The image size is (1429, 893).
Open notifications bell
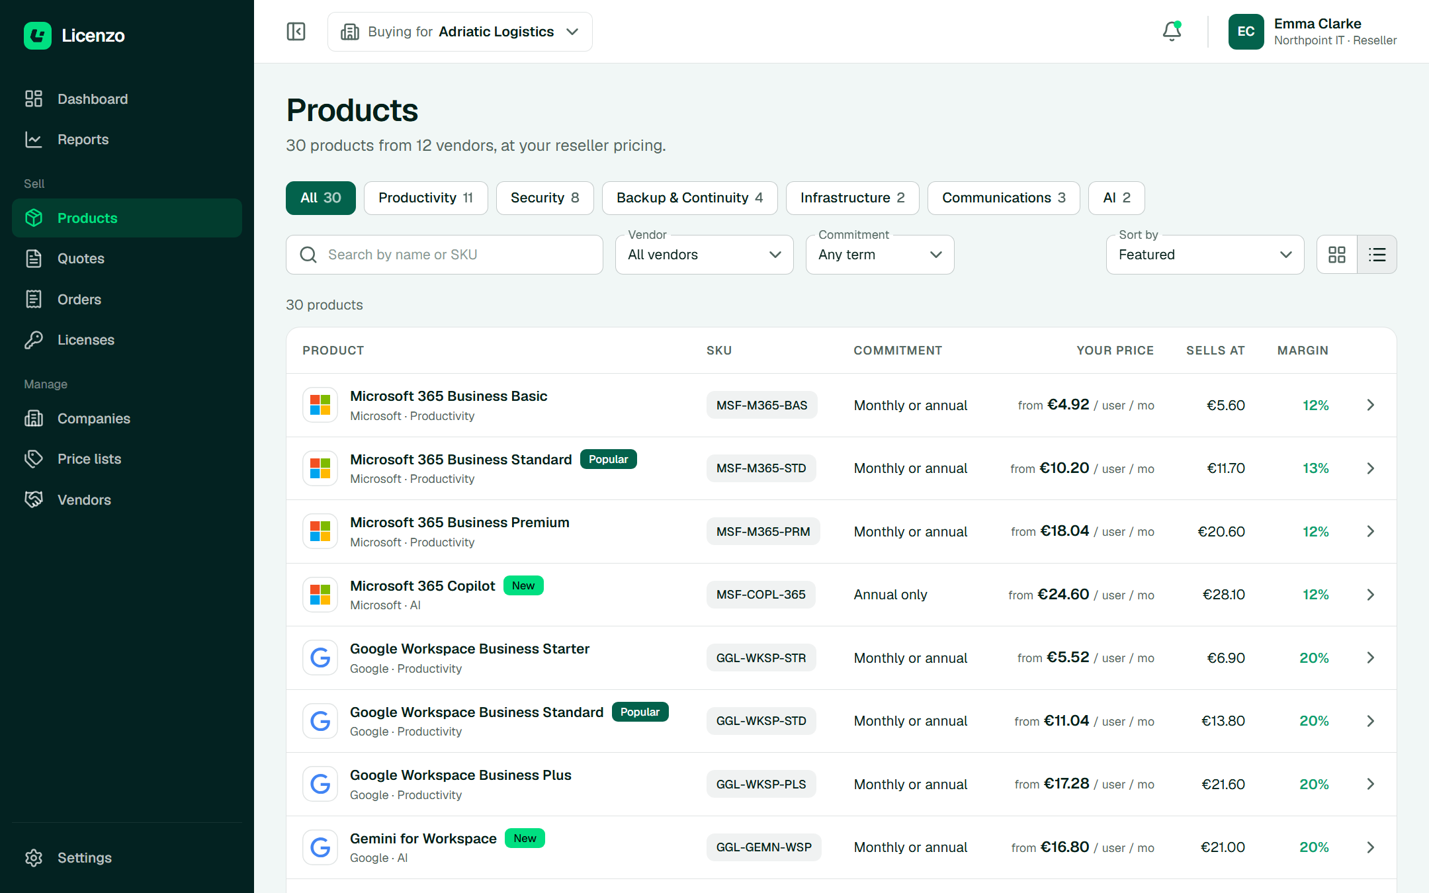1172,31
